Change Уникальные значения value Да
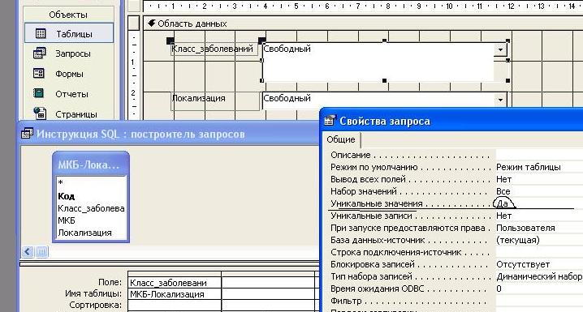This screenshot has height=312, width=583. click(x=539, y=203)
